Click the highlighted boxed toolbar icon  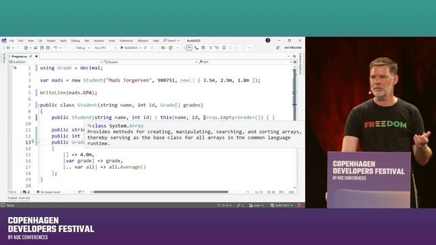(189, 48)
